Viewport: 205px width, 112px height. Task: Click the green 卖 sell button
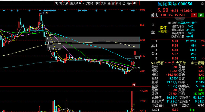click(201, 15)
